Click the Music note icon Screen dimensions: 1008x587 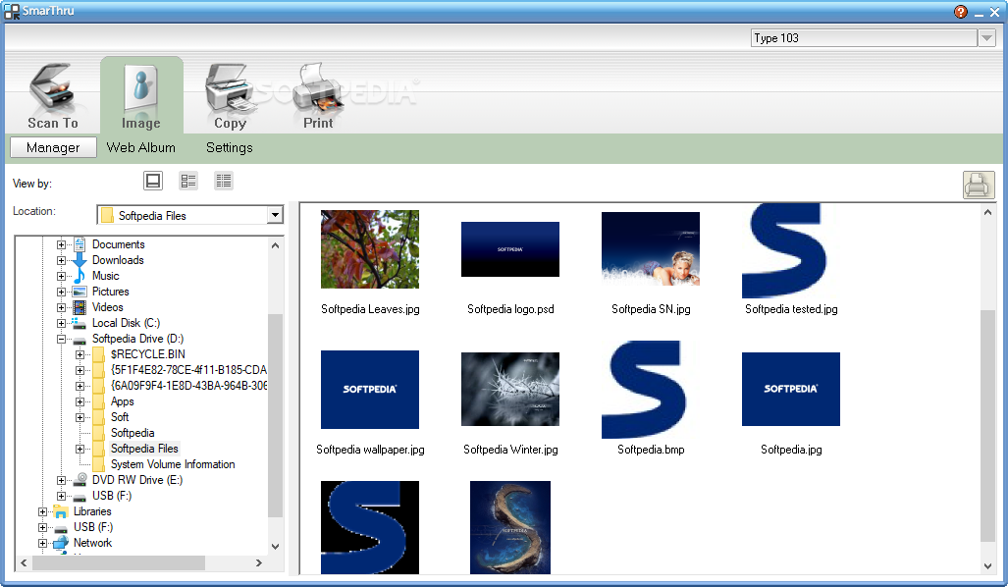(x=80, y=276)
